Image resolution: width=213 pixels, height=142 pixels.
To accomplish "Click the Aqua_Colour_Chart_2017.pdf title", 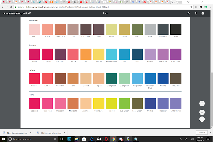I will click(x=17, y=13).
